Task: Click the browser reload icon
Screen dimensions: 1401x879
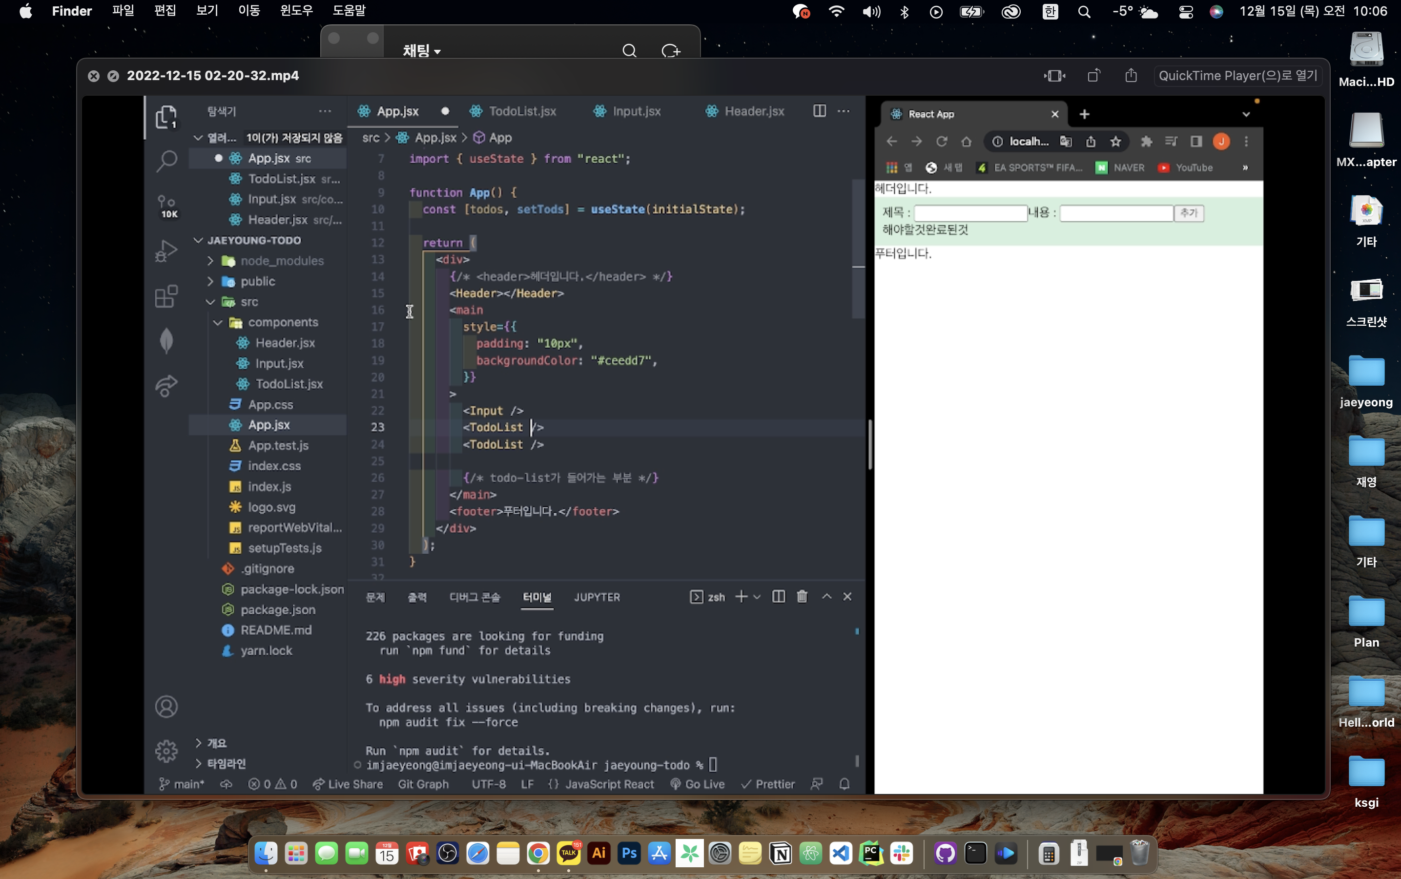Action: (941, 141)
